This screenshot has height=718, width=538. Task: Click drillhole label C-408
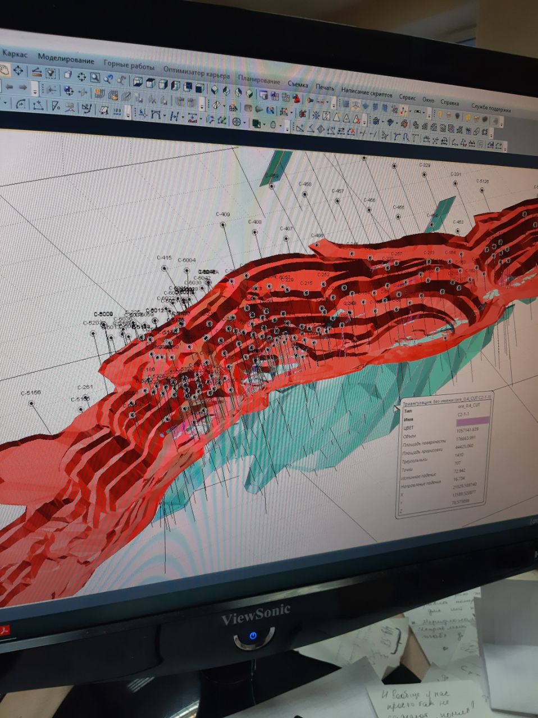[256, 222]
